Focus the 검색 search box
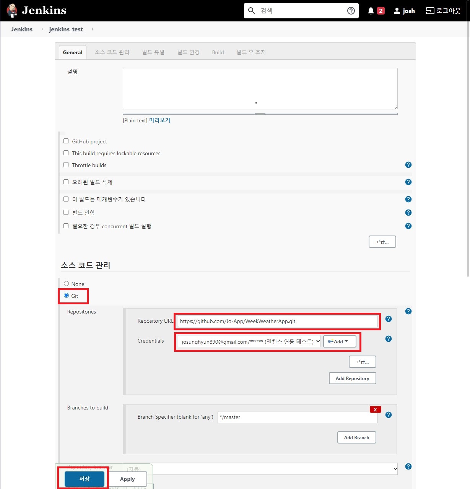 302,11
